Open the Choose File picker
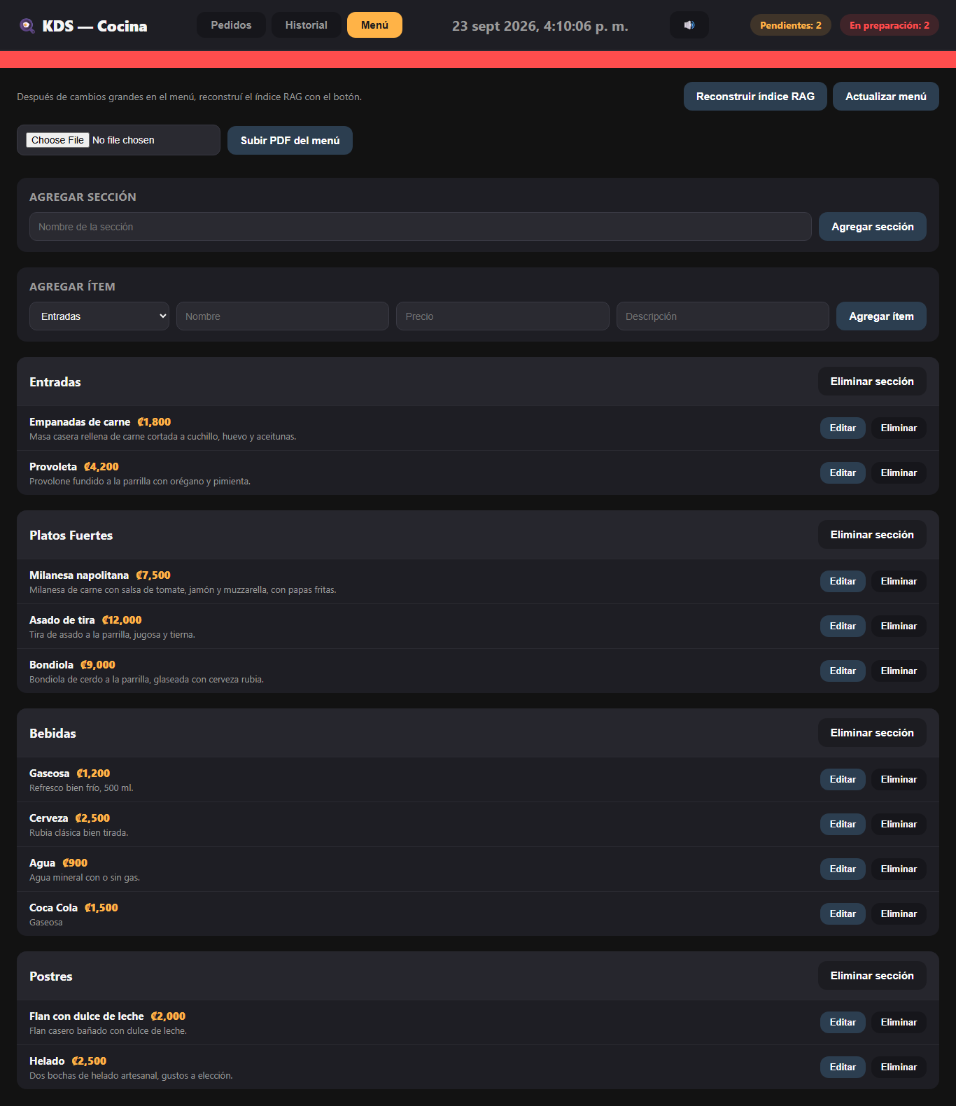The height and width of the screenshot is (1106, 956). (x=57, y=140)
